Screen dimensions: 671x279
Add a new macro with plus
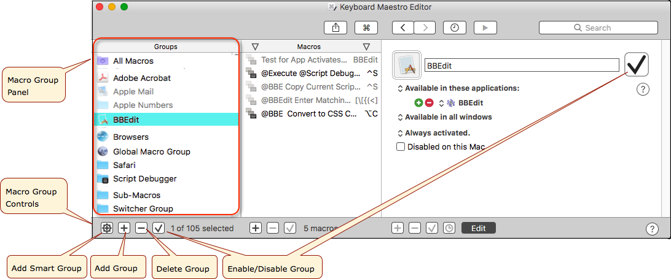point(256,228)
